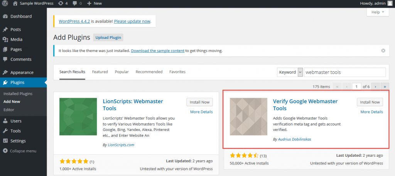The width and height of the screenshot is (395, 176).
Task: Click the WordPress 4.4.2 link
Action: tap(74, 21)
